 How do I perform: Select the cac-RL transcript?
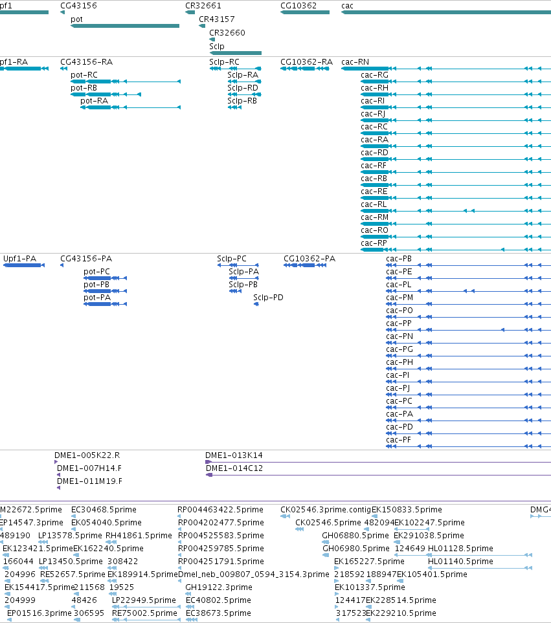456,211
